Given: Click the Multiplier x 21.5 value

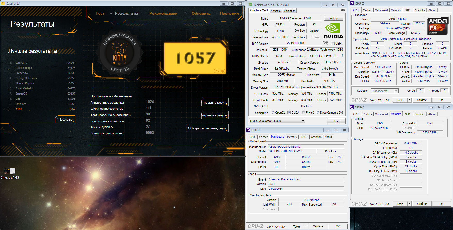Looking at the screenshot, I should point(383,72).
